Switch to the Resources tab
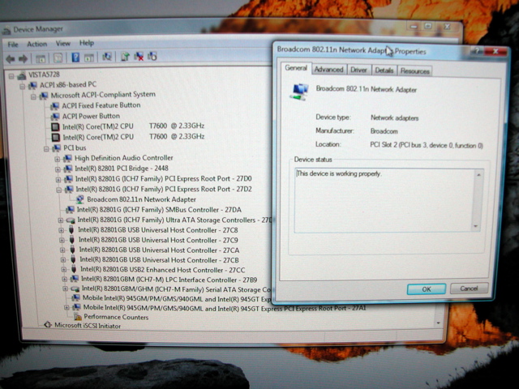 pyautogui.click(x=414, y=71)
